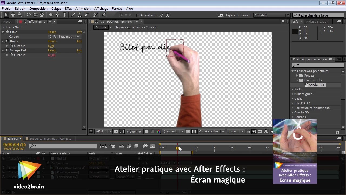Select the Zoom magnifier tool

coord(20,15)
